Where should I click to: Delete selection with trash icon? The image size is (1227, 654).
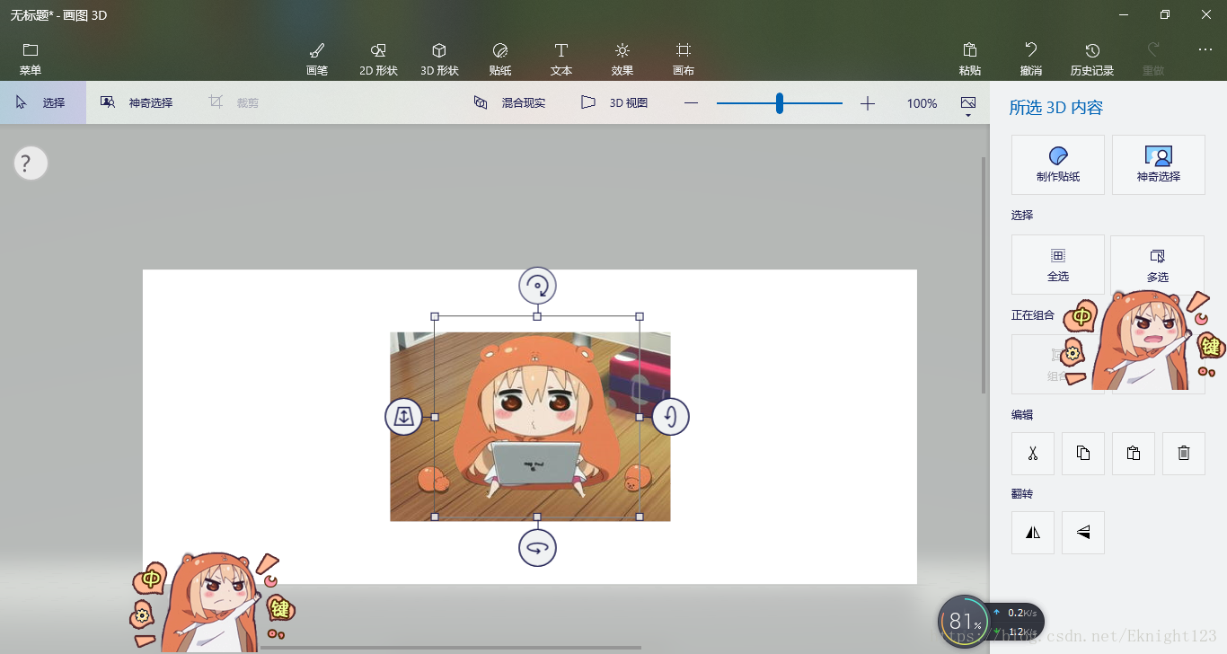[x=1184, y=454]
